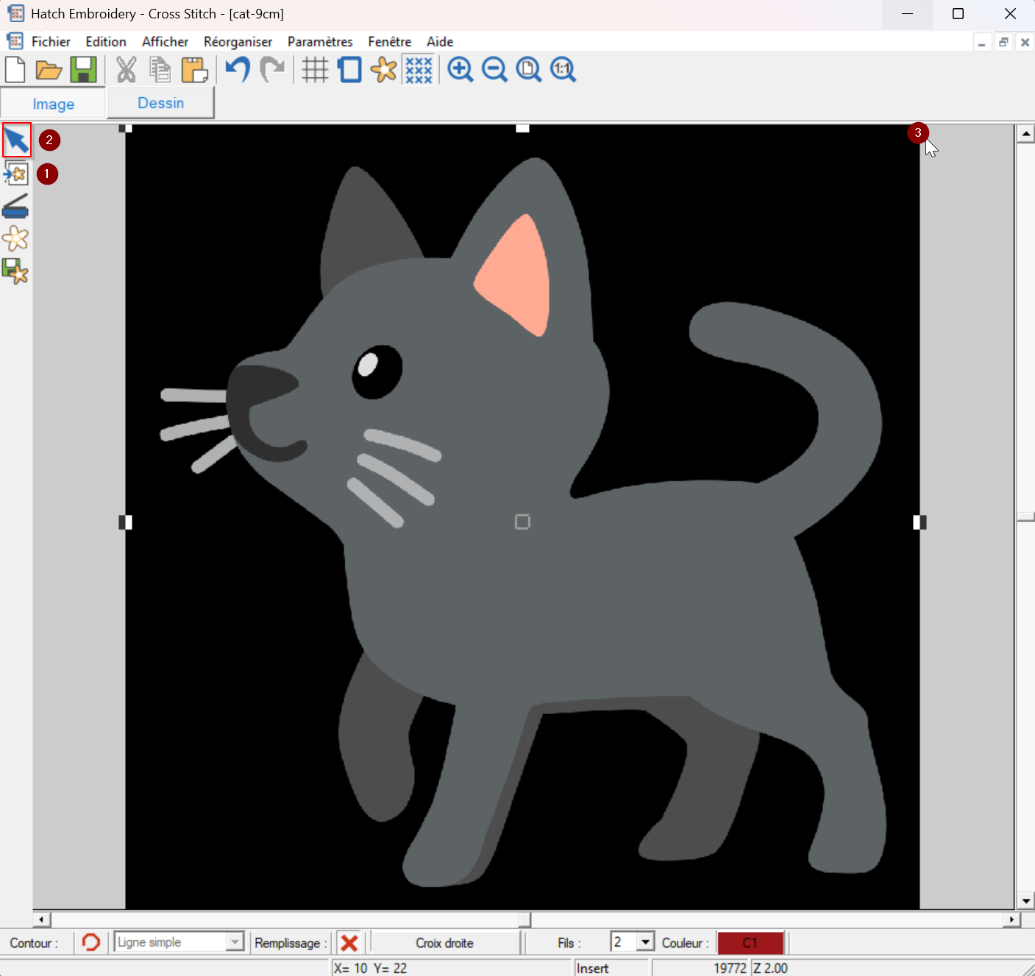
Task: Click the red X Remplissage button
Action: [x=349, y=943]
